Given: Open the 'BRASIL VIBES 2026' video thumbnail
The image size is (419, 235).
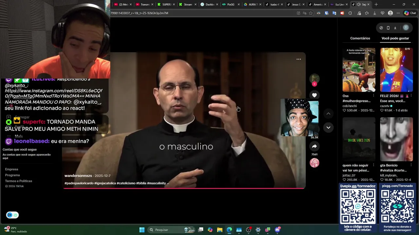Looking at the screenshot, I should 359,139.
